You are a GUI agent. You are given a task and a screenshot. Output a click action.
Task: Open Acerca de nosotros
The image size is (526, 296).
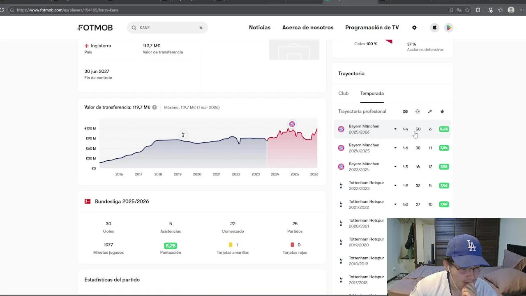pyautogui.click(x=308, y=28)
